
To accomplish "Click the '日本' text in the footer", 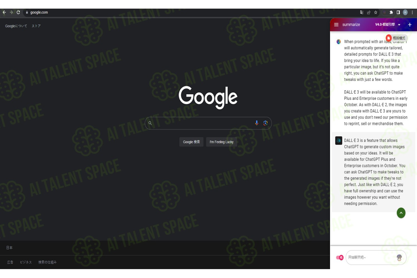I will coord(9,248).
